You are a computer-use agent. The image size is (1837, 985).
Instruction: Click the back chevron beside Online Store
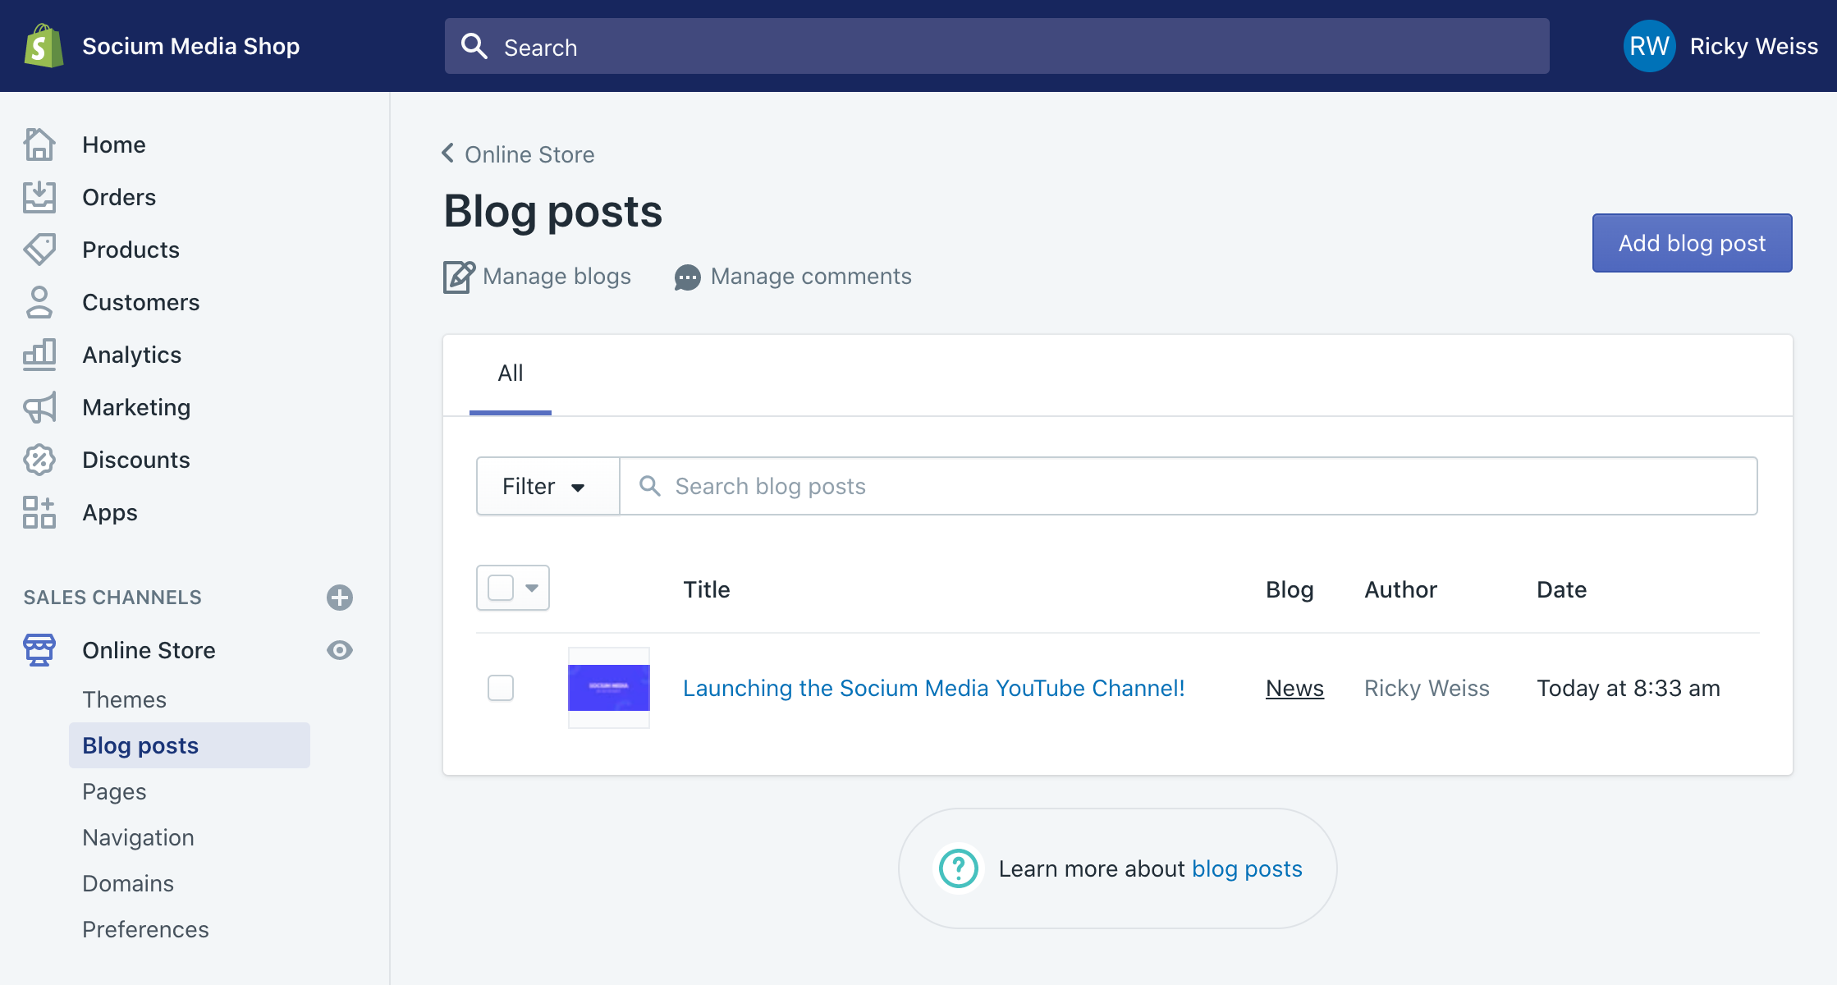pyautogui.click(x=447, y=153)
